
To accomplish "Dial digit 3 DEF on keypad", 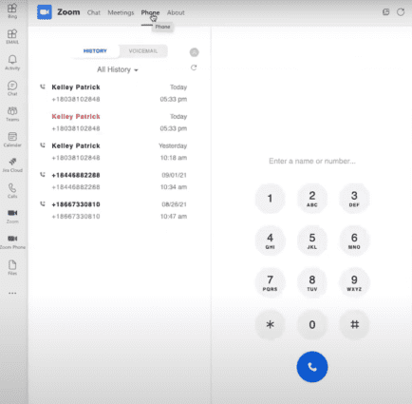I will pos(354,199).
